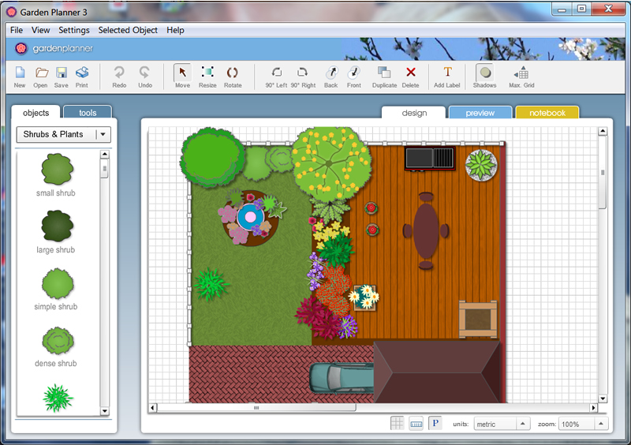Viewport: 631px width, 445px height.
Task: Toggle the P icon in status bar
Action: [x=435, y=423]
